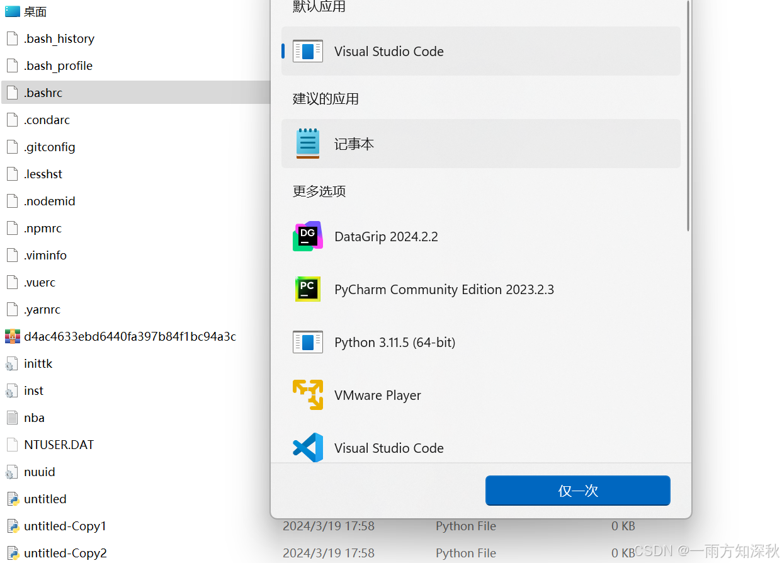The image size is (782, 563).
Task: Select the .npmrc file name
Action: coord(43,228)
